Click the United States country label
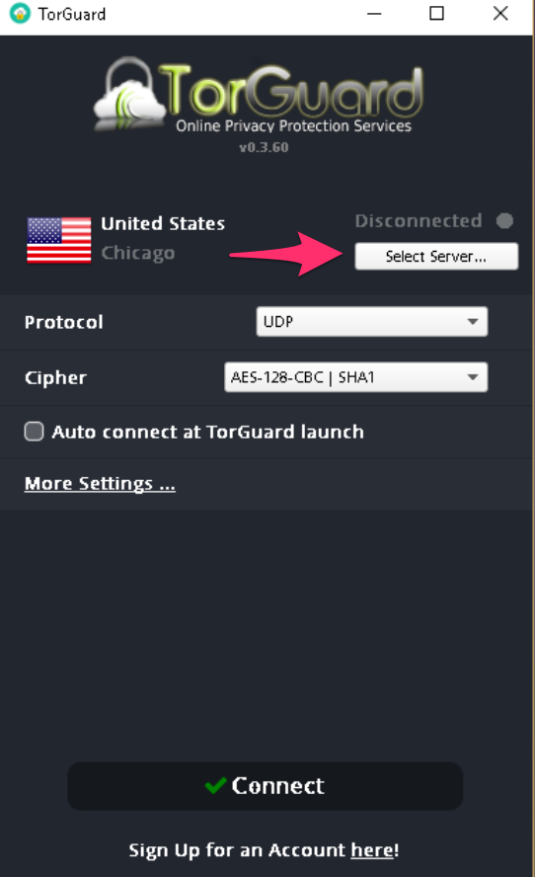The image size is (535, 877). pos(163,224)
